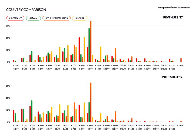This screenshot has height=138, width=192.
Task: Click the green Italy €2,00 bar in Revenues chart
Action: [x=32, y=57]
